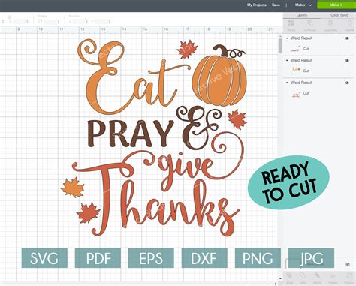
Task: Collapse the first Weld Result layer group
Action: tap(287, 38)
